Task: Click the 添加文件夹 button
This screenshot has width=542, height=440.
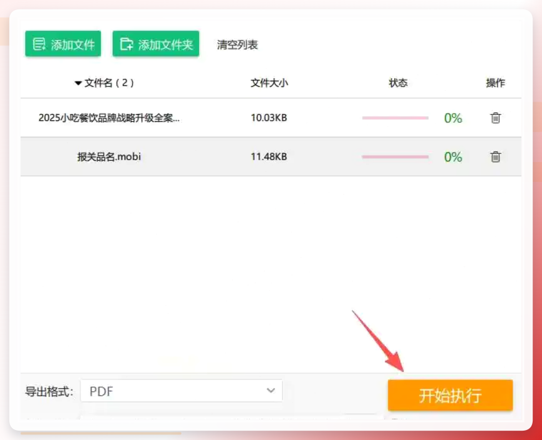Action: [156, 44]
